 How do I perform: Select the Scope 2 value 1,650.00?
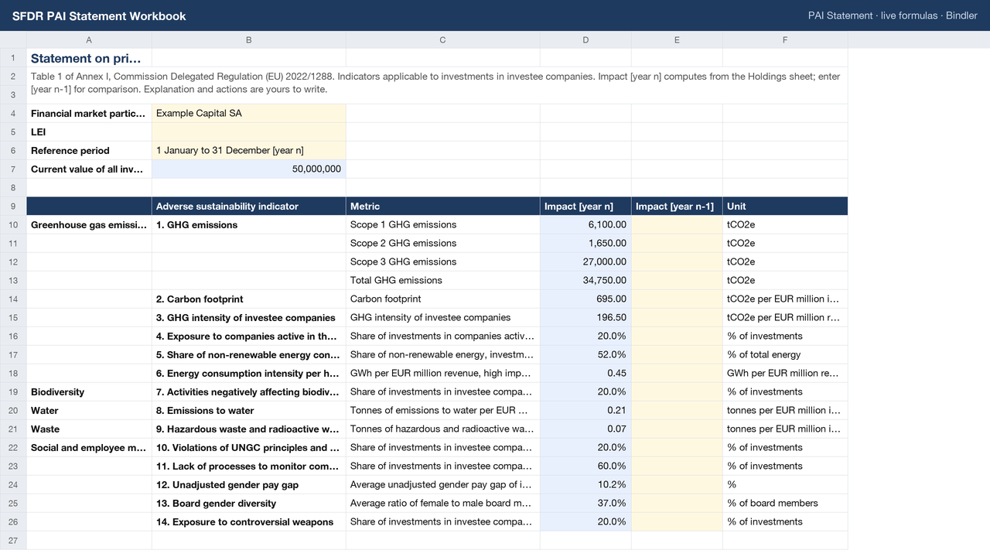click(585, 243)
